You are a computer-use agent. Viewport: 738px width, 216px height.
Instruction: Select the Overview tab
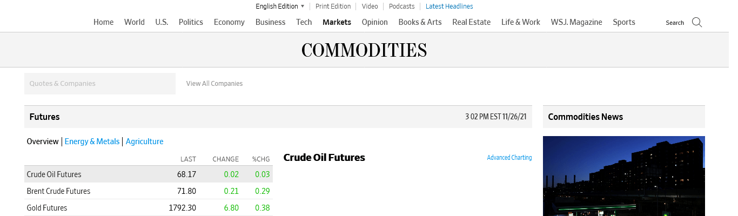pyautogui.click(x=43, y=141)
